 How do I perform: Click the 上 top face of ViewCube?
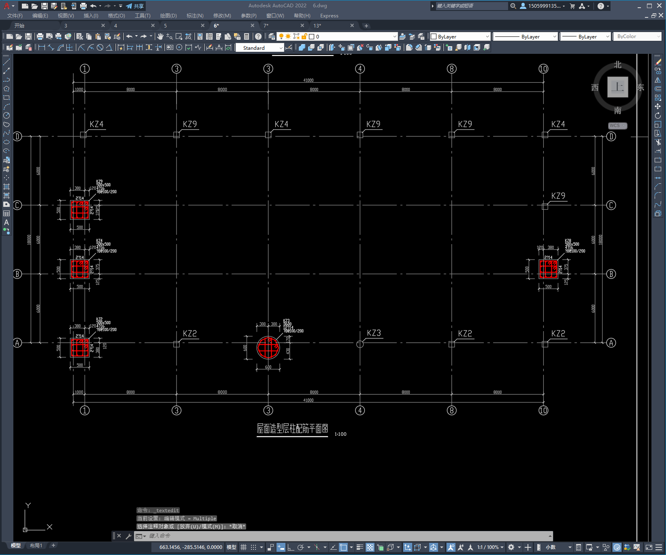click(617, 87)
